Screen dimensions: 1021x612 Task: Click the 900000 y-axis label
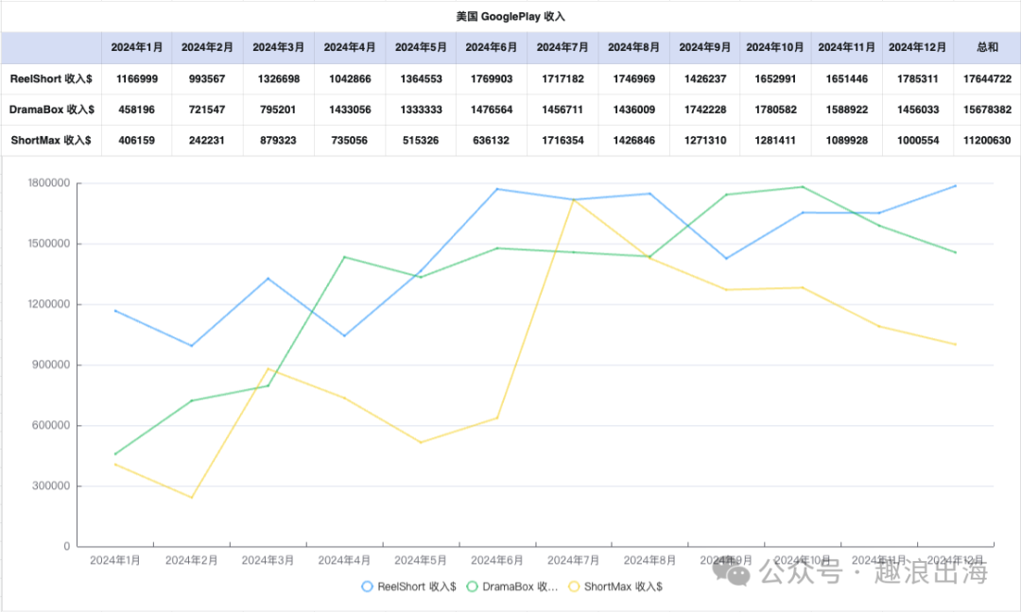click(51, 365)
